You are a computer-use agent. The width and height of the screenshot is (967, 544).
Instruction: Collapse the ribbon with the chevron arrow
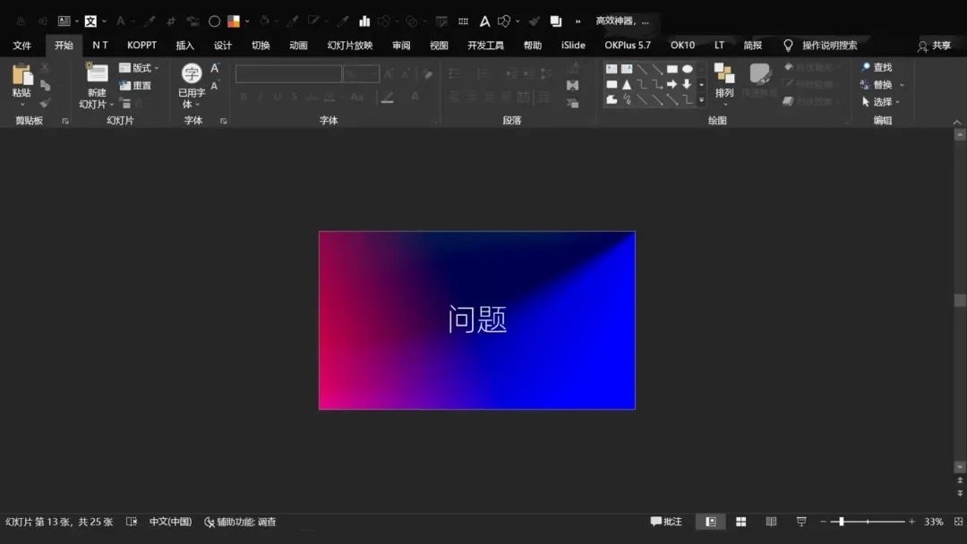click(x=956, y=123)
